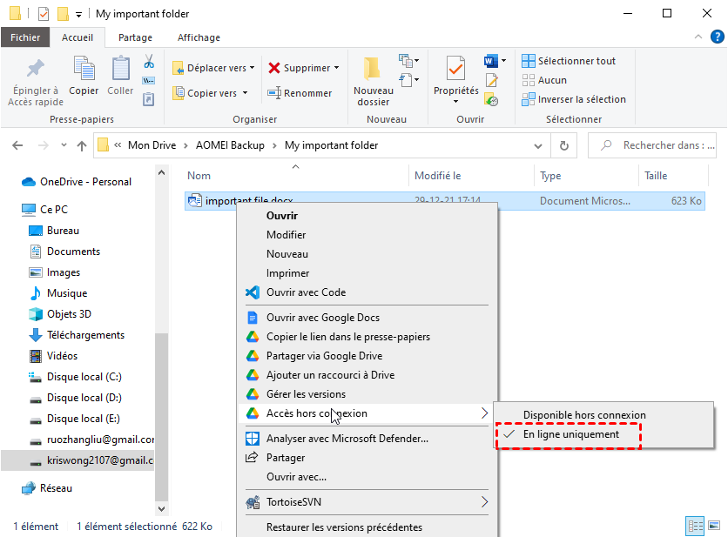This screenshot has width=728, height=537.
Task: Open Objets 3D in the sidebar
Action: 60,313
